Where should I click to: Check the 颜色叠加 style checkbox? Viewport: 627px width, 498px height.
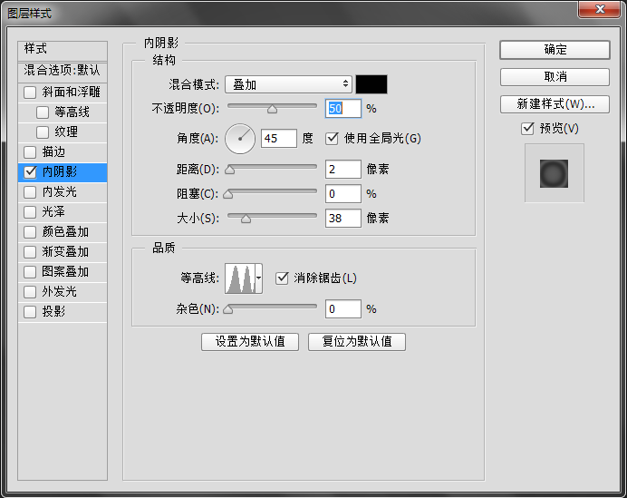[30, 232]
